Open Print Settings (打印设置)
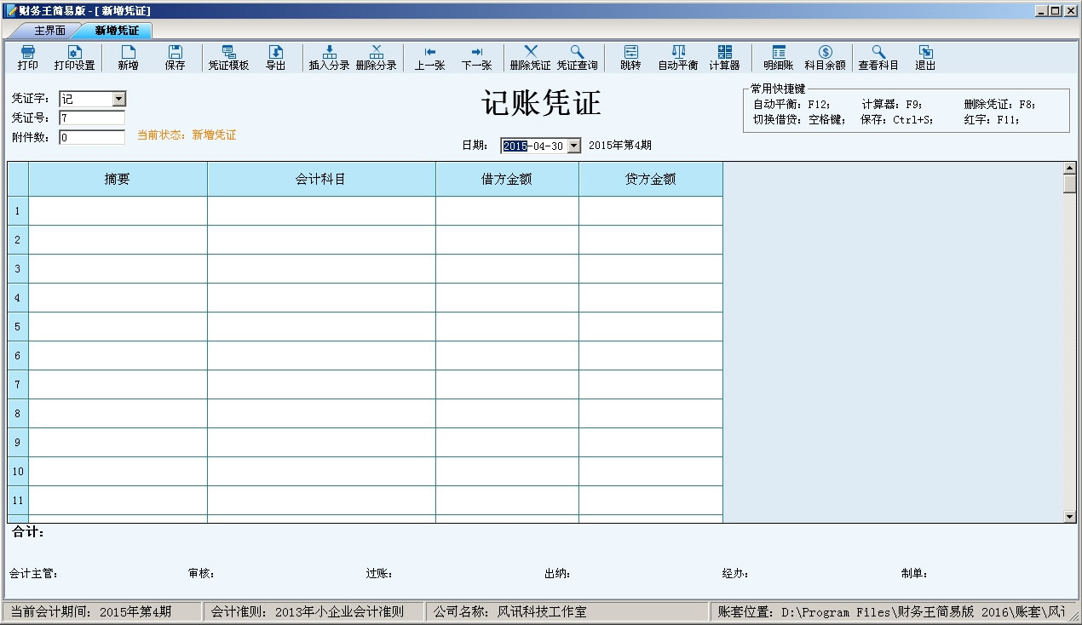Screen dimensions: 1082x625 74,58
